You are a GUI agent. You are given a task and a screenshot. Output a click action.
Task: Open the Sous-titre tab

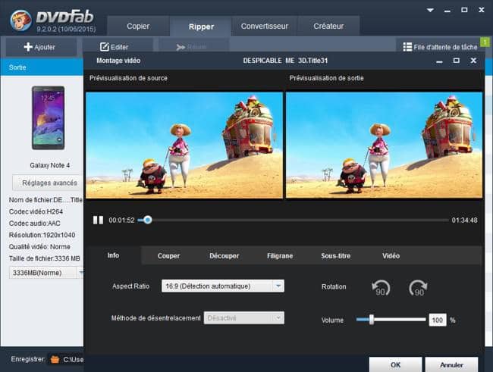(x=335, y=256)
